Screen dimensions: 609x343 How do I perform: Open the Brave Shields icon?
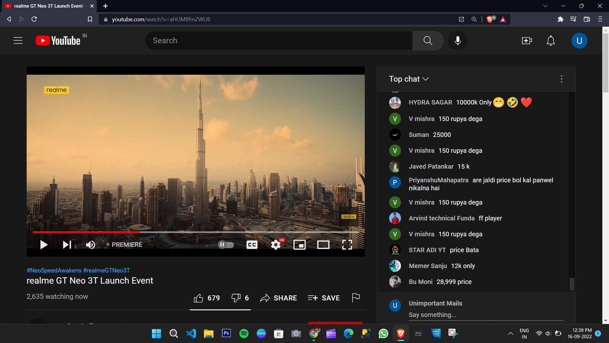coord(490,19)
